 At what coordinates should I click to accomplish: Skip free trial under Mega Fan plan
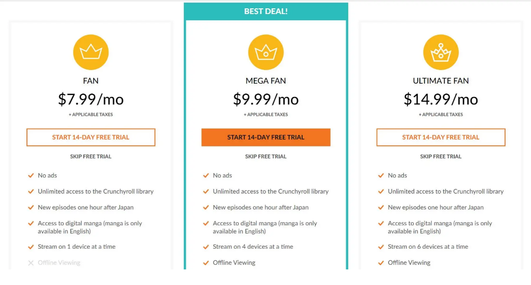[x=266, y=157]
